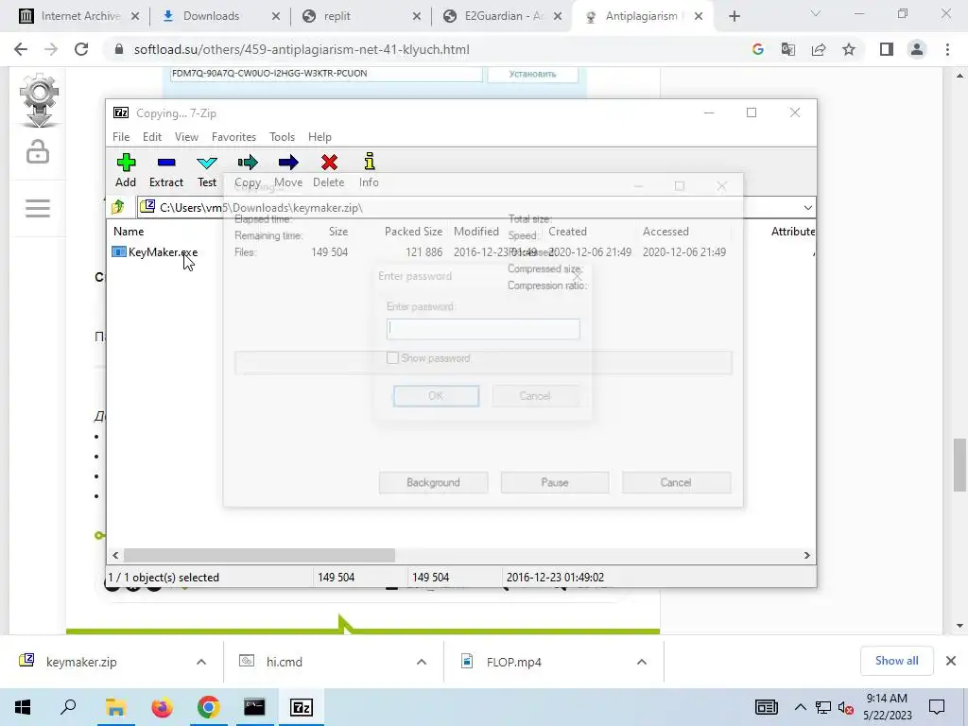
Task: Click the horizontal scrollbar thumb in 7-Zip
Action: pos(259,556)
